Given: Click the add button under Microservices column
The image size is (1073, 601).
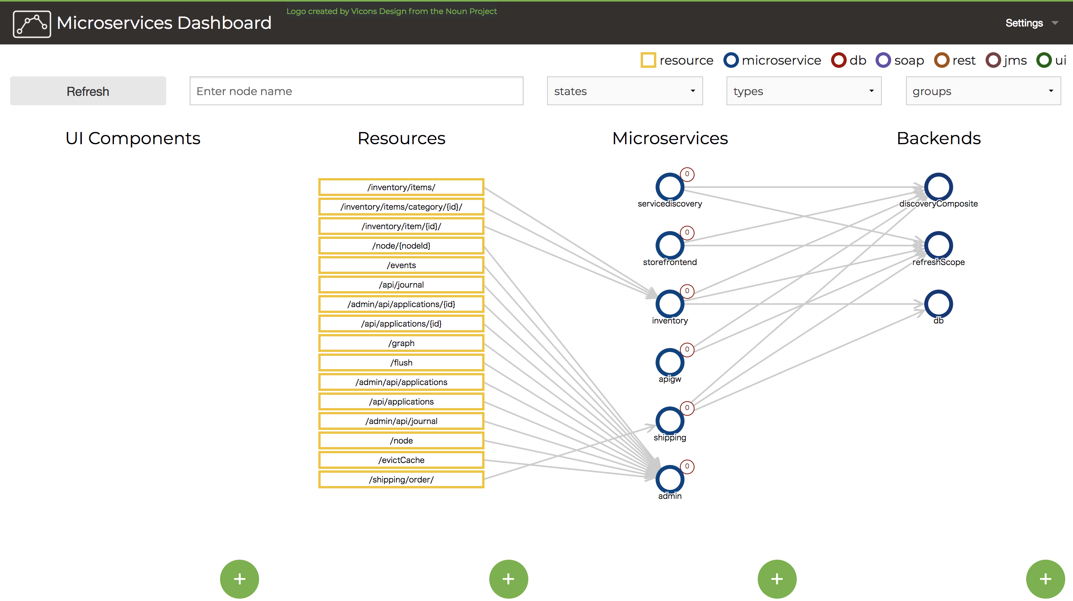Looking at the screenshot, I should click(x=776, y=578).
